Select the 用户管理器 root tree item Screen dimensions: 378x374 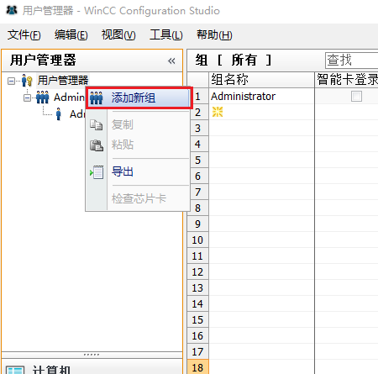[63, 81]
